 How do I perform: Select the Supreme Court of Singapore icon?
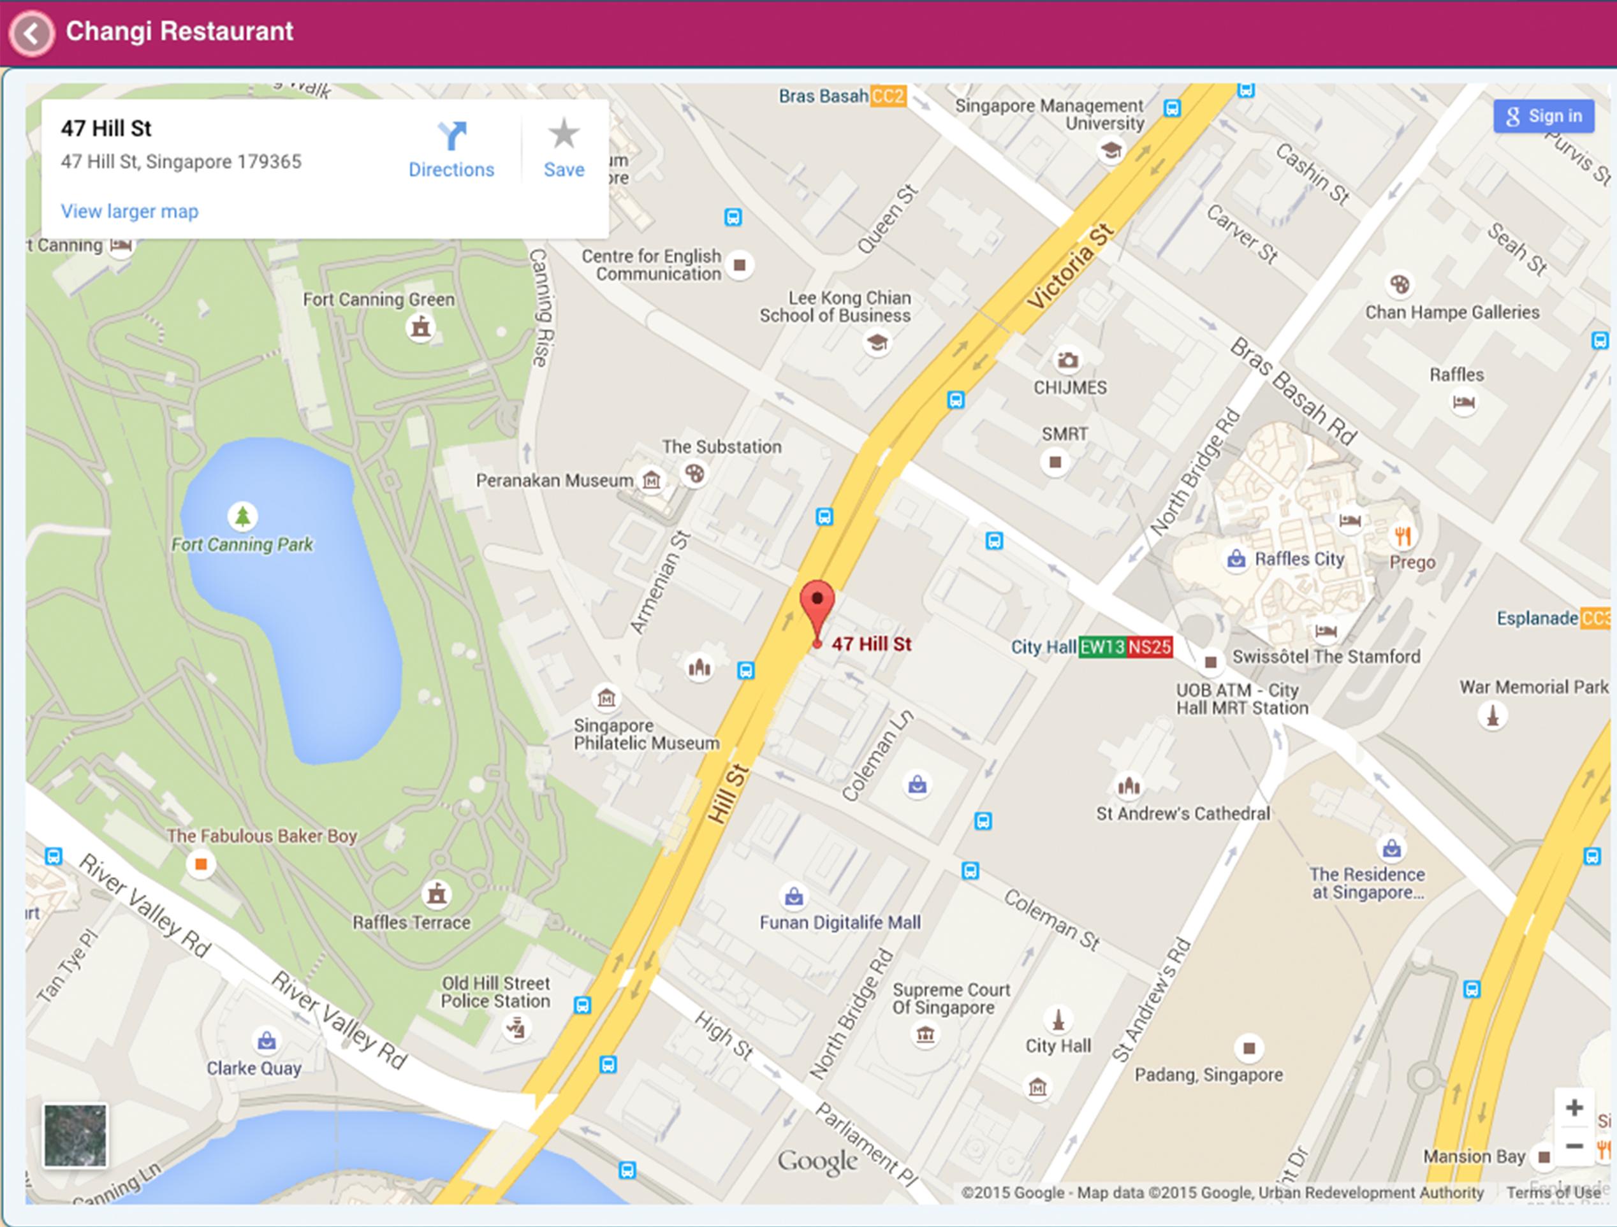tap(925, 1034)
